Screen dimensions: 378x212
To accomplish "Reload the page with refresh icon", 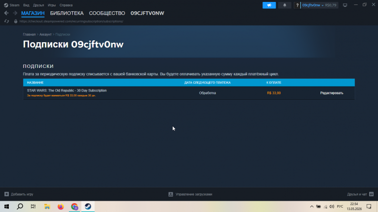I will (6, 21).
